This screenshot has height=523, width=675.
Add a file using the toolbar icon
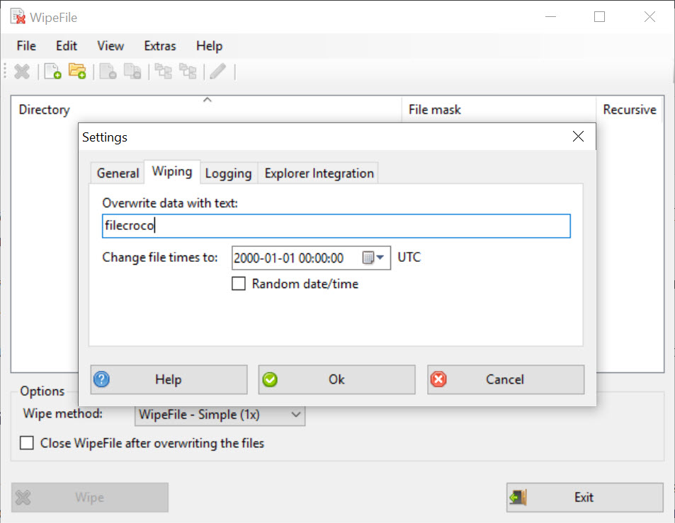pos(52,71)
